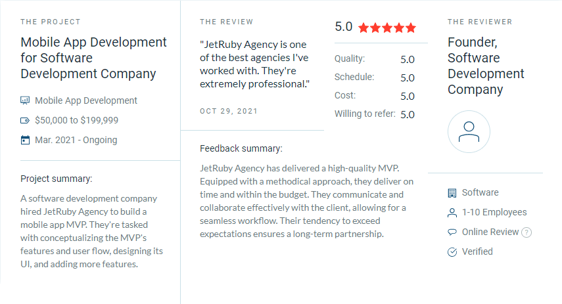Click the Software industry building icon
The width and height of the screenshot is (562, 304).
point(452,193)
